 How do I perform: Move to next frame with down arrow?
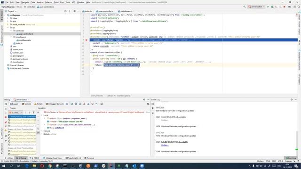tap(30, 113)
